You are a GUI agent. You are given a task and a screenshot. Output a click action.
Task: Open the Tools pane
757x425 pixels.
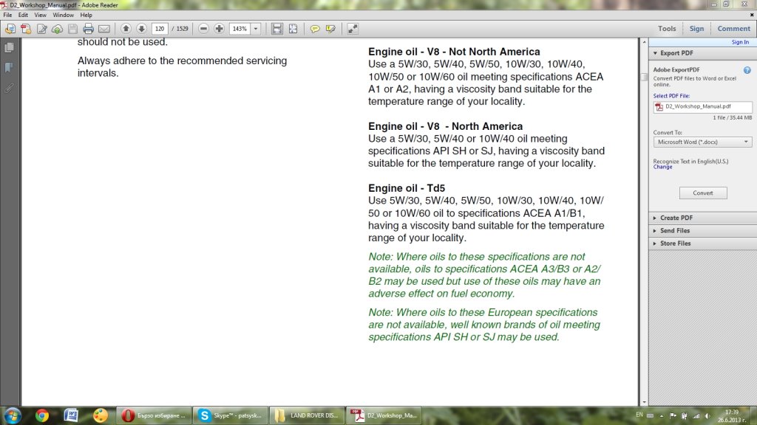point(667,29)
